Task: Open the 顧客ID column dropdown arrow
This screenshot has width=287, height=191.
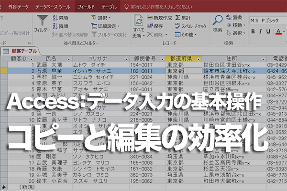Action: (x=32, y=59)
